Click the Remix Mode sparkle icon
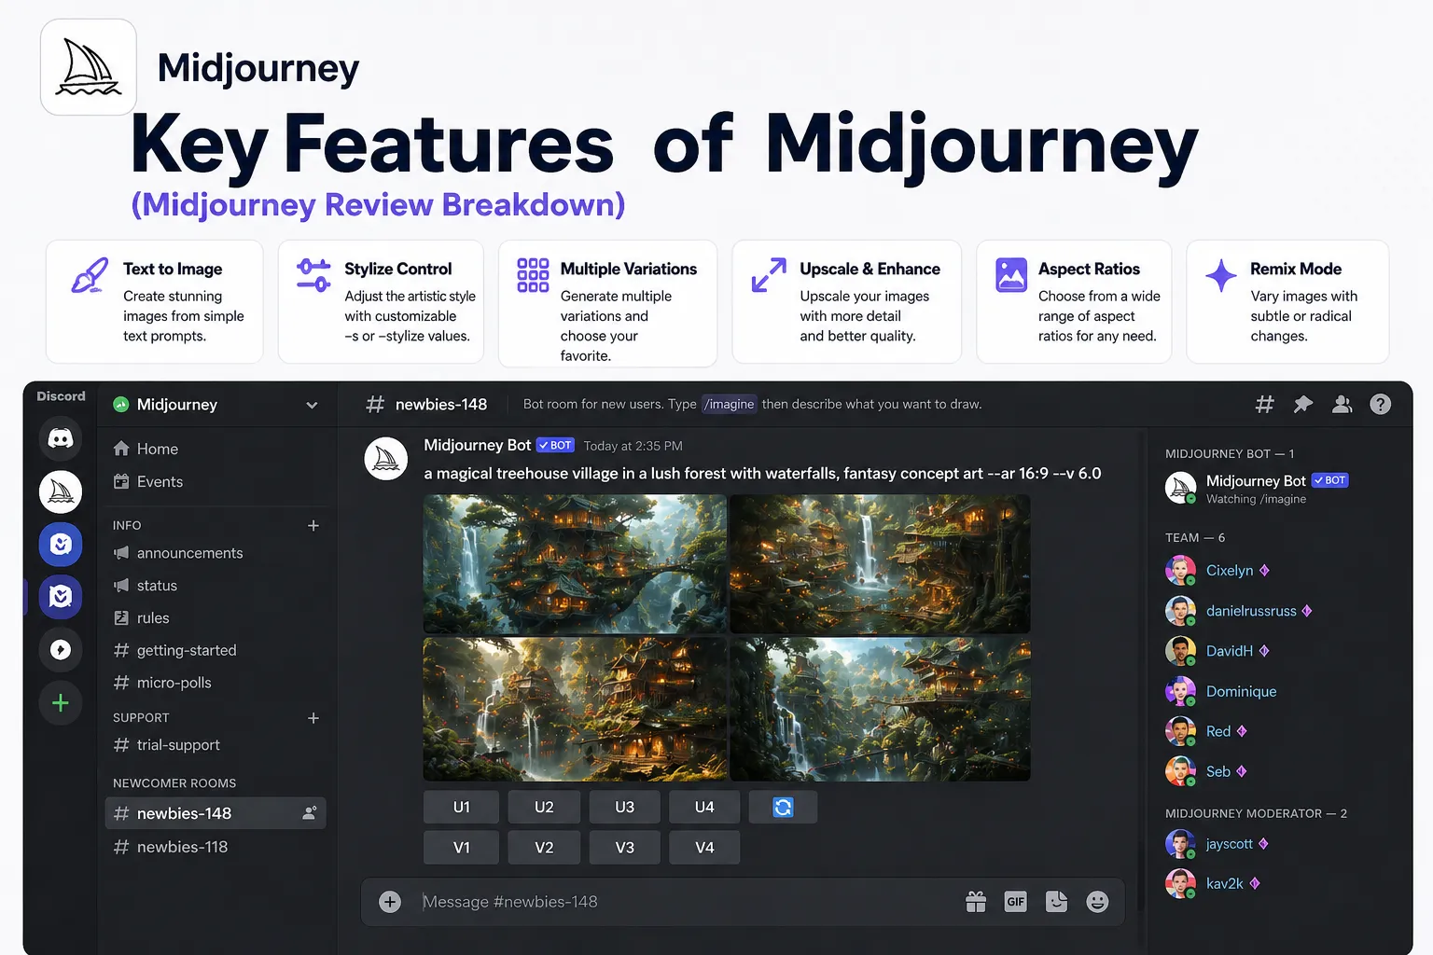Image resolution: width=1433 pixels, height=955 pixels. (1221, 275)
